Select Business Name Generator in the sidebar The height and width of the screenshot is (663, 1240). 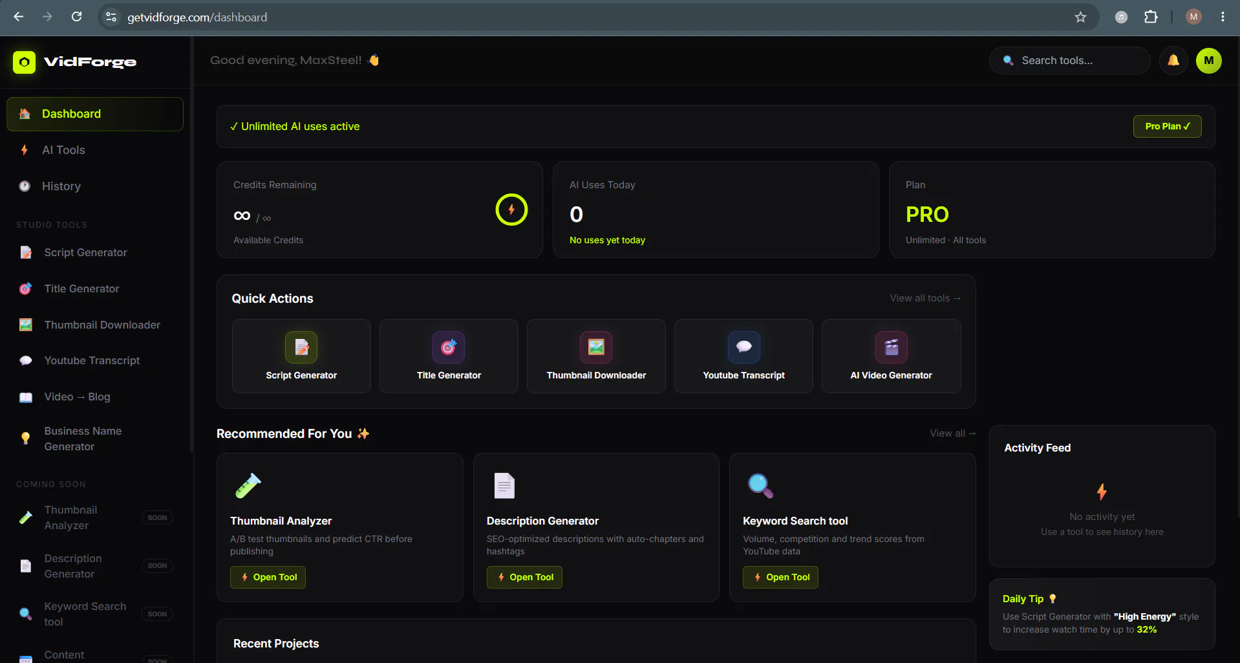tap(95, 439)
